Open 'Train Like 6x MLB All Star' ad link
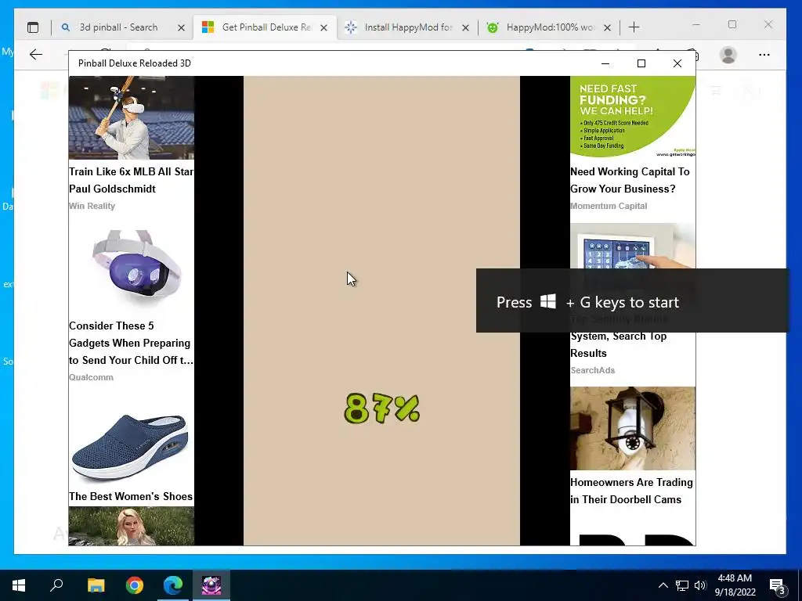Image resolution: width=802 pixels, height=601 pixels. (132, 180)
